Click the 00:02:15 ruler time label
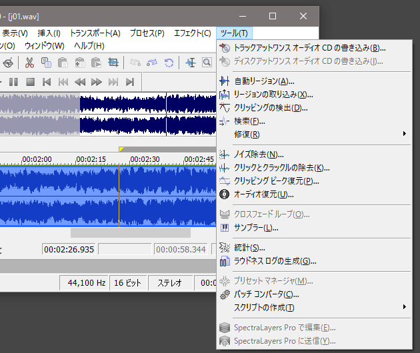Screen dimensions: 420x353 click(x=91, y=159)
